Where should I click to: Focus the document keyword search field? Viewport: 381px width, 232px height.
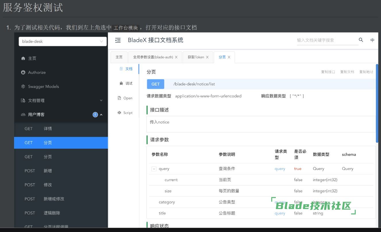pyautogui.click(x=328, y=40)
